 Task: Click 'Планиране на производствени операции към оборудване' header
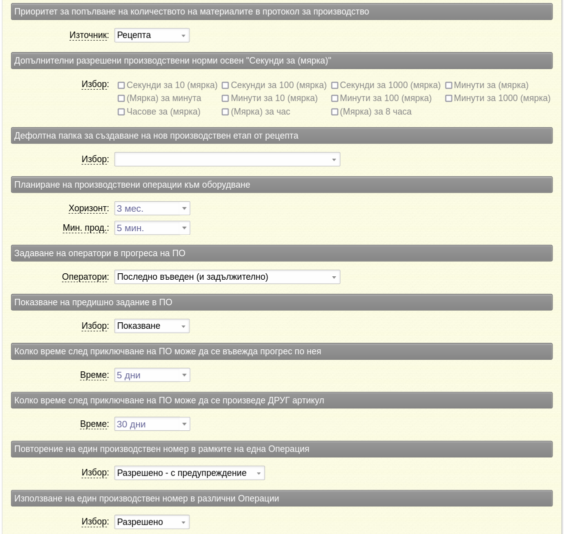click(281, 185)
